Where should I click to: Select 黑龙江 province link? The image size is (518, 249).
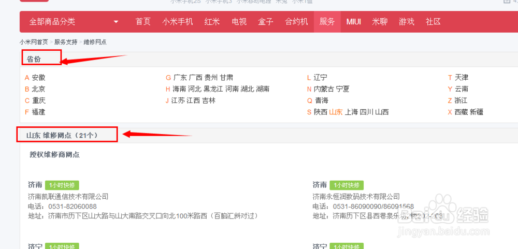213,89
